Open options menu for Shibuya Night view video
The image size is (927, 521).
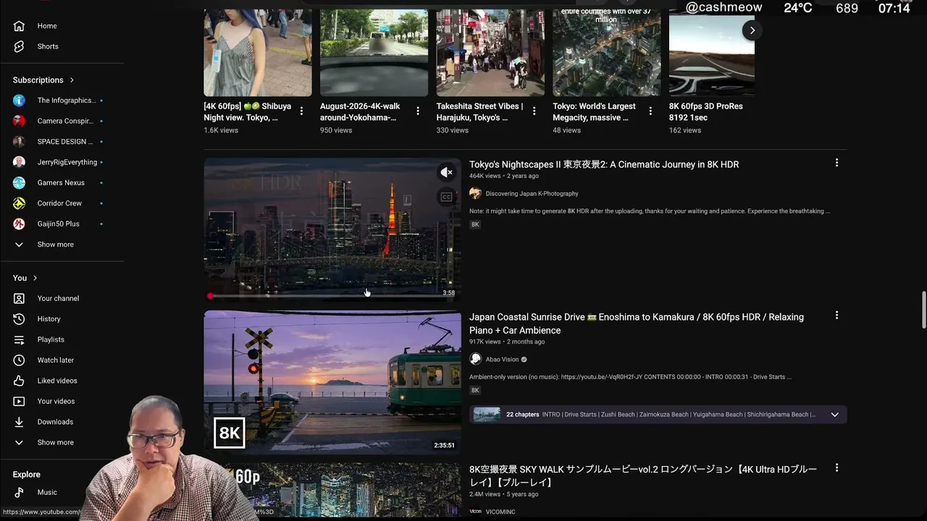point(301,111)
